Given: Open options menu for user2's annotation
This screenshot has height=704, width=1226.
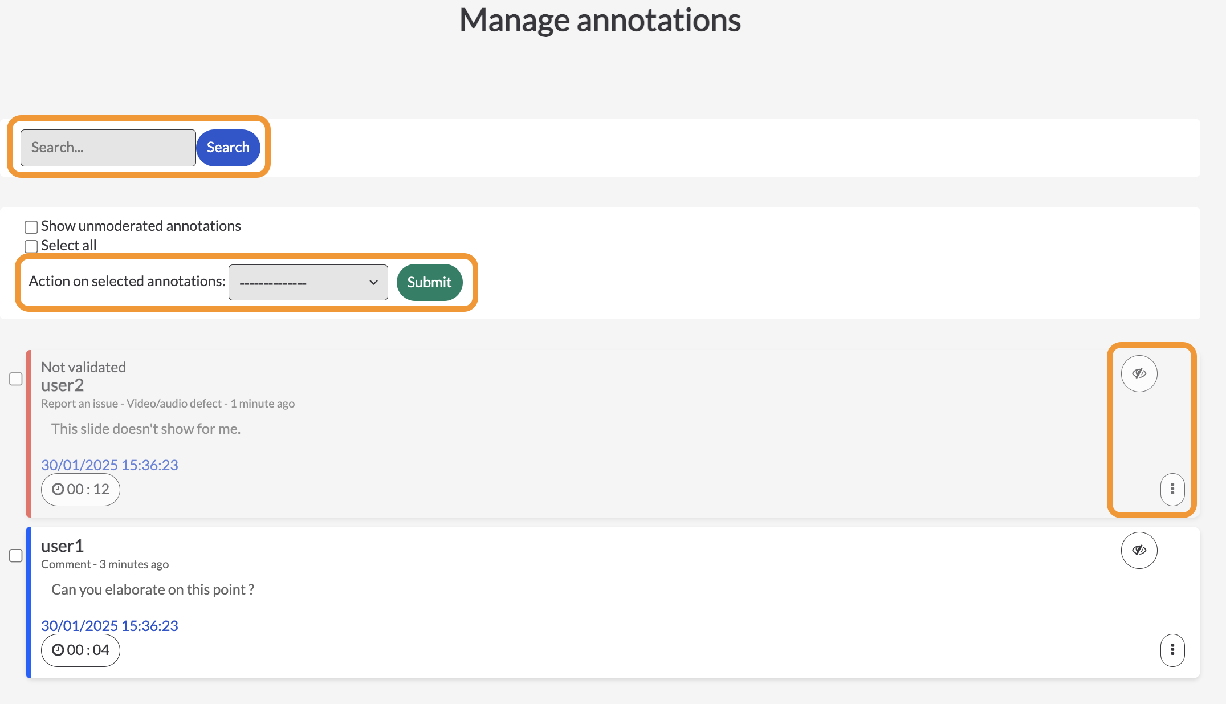Looking at the screenshot, I should coord(1172,489).
